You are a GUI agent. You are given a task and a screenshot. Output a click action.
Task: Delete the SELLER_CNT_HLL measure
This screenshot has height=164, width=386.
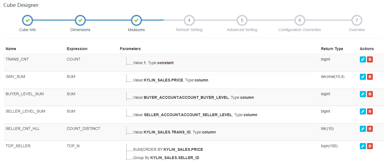[x=370, y=129]
